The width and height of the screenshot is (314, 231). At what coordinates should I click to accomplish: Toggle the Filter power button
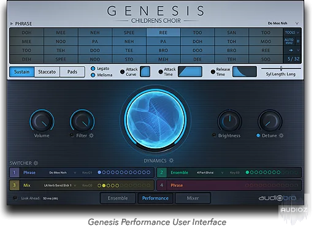click(72, 135)
